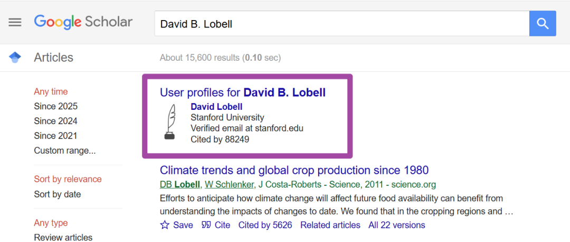Click the Cited by 5626 link
This screenshot has width=570, height=242.
(x=265, y=225)
